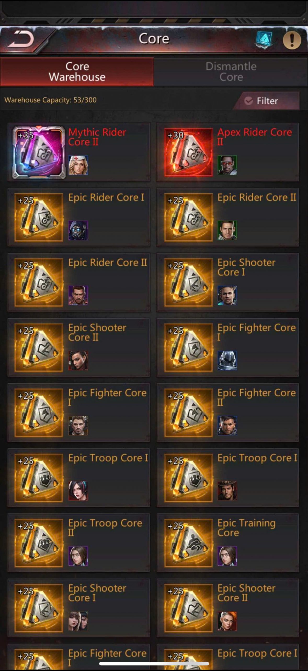Tap the cowboy hat hero portrait
Viewport: 308px width, 671px height.
227,491
